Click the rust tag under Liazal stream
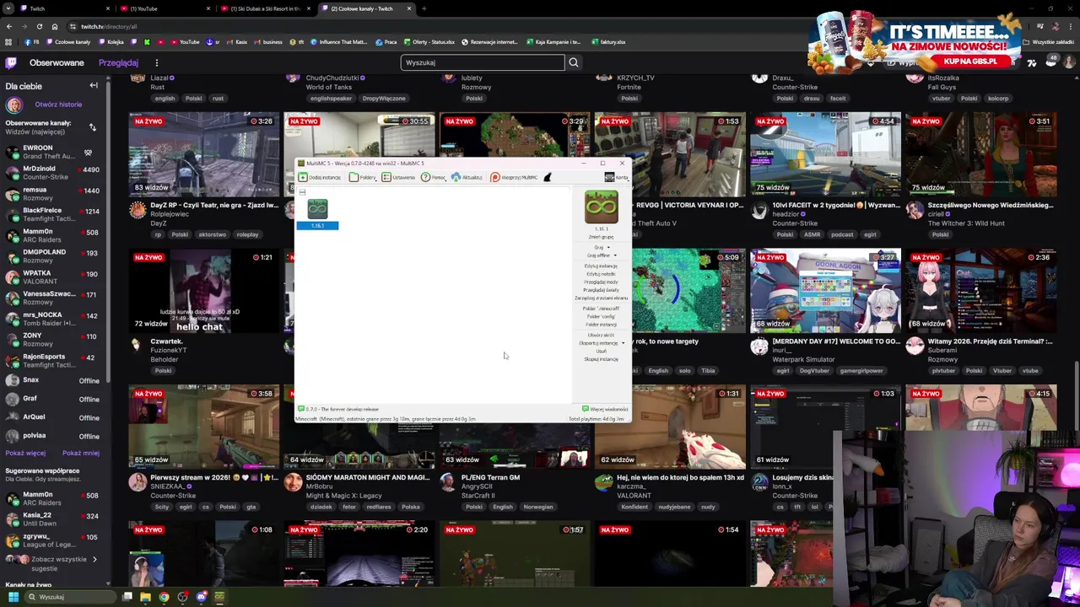The height and width of the screenshot is (607, 1080). pos(218,99)
